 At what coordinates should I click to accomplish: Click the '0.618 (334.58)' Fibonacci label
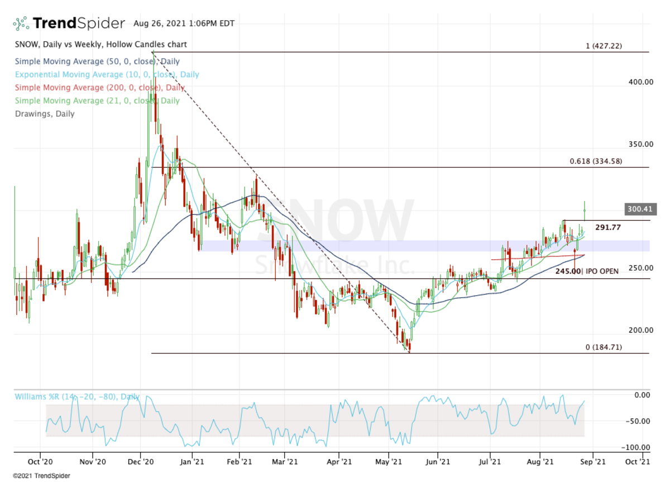(x=595, y=161)
